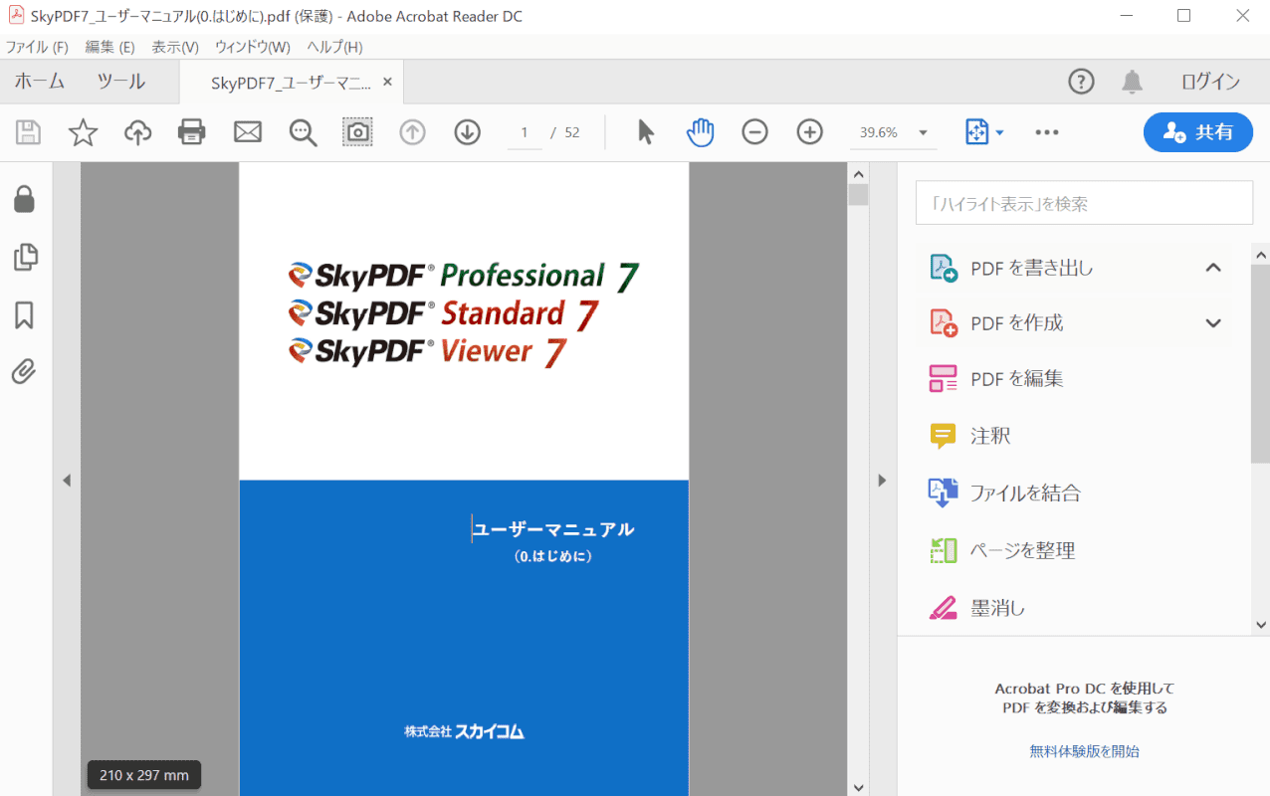
Task: Activate the hand pan tool
Action: pos(701,132)
